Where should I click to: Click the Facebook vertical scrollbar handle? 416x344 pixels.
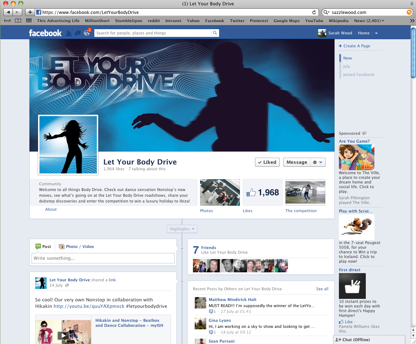pos(413,52)
